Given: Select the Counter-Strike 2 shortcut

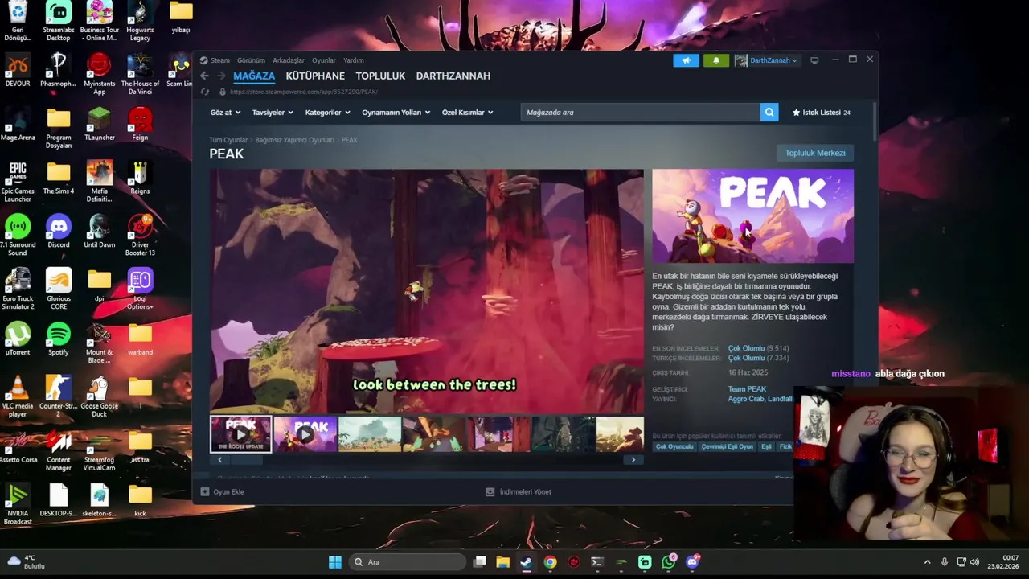Looking at the screenshot, I should (x=59, y=396).
